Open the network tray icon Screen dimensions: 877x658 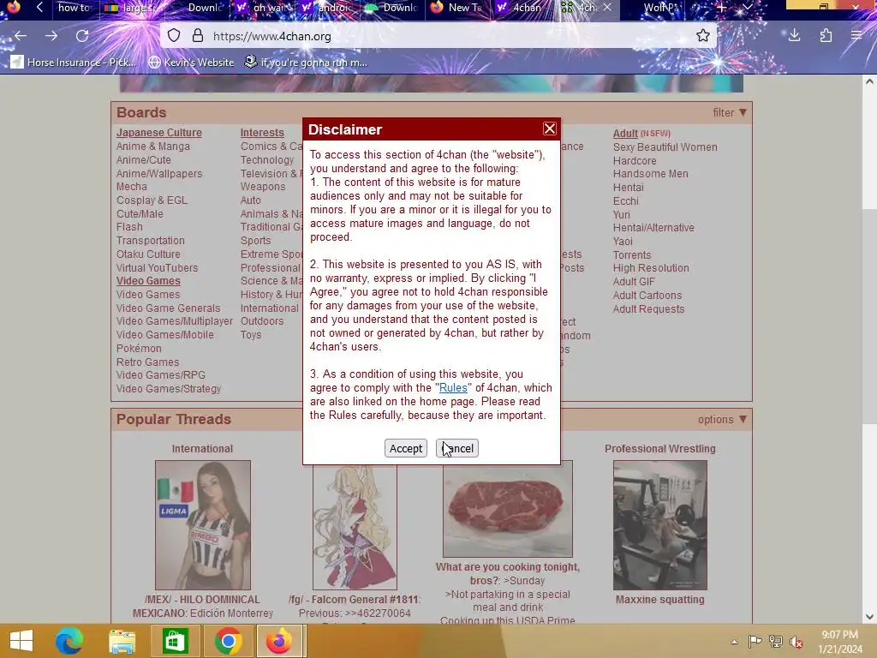tap(776, 641)
